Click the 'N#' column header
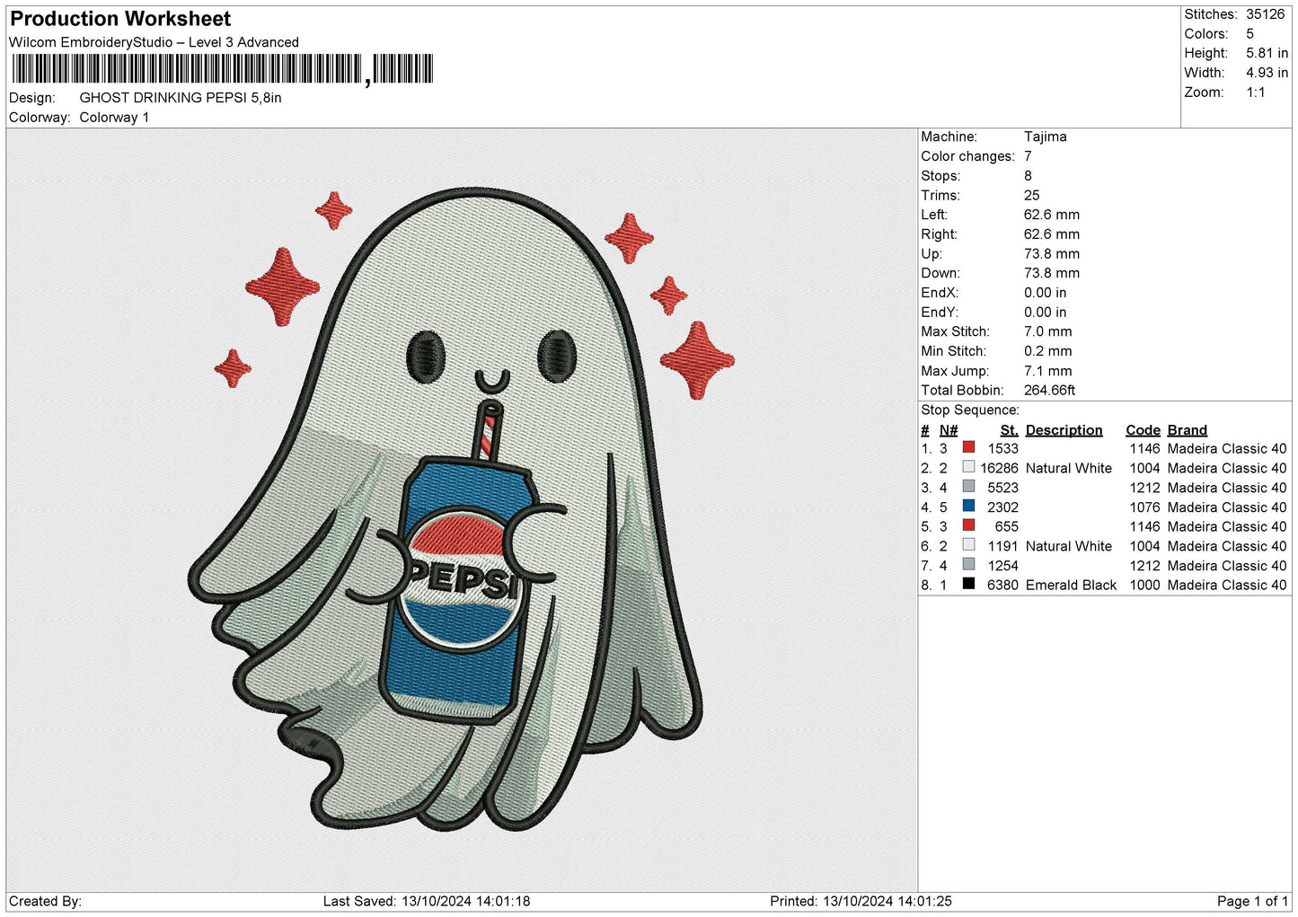1298x917 pixels. [x=948, y=430]
